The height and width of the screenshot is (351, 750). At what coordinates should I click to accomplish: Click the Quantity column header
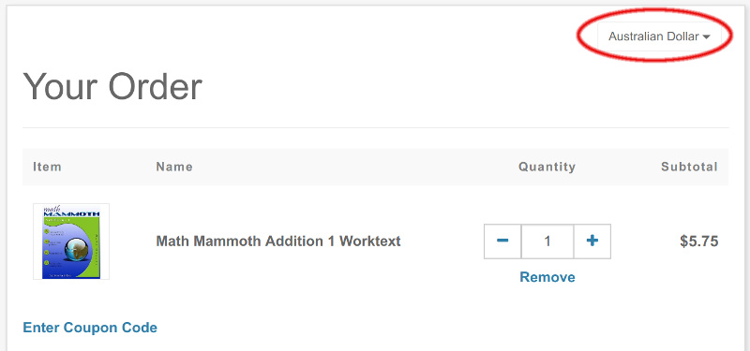point(547,167)
